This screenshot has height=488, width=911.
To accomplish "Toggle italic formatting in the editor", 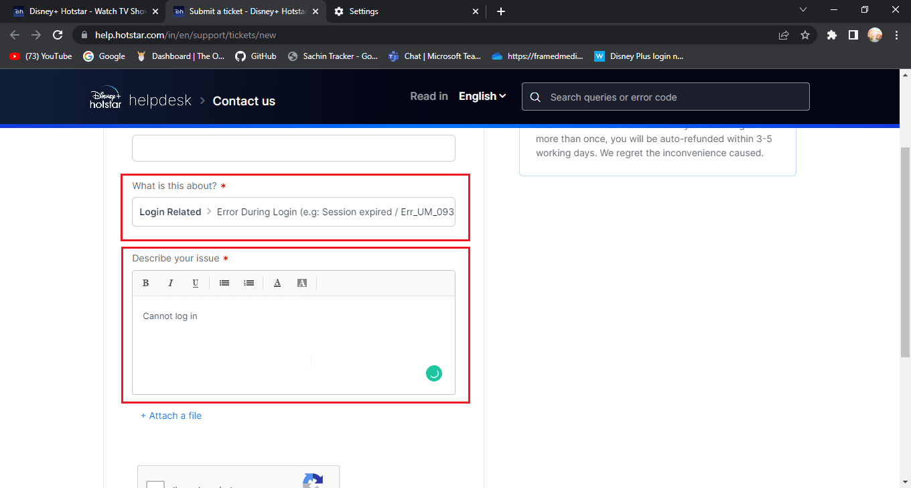I will (171, 284).
